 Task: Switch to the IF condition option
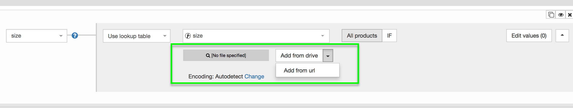389,36
